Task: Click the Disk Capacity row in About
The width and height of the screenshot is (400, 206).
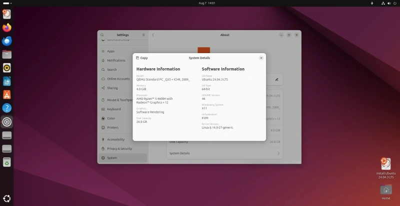Action: (x=224, y=142)
